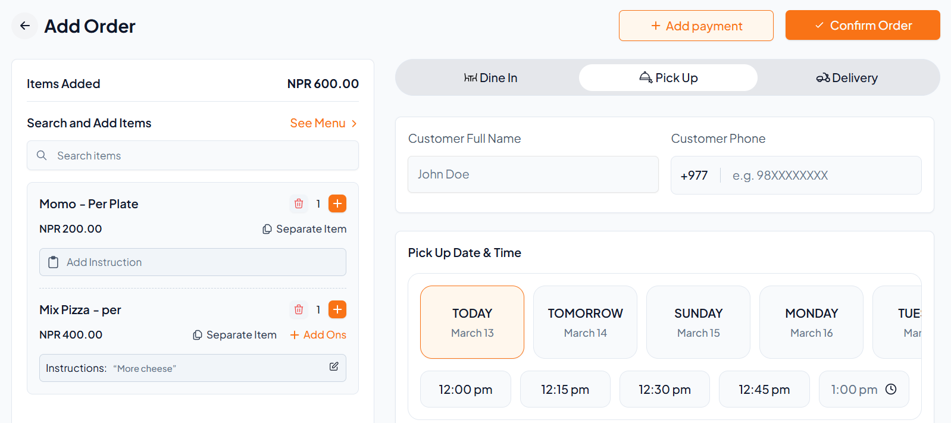The height and width of the screenshot is (423, 951).
Task: Remove Mix Pizza using trash icon
Action: click(299, 310)
